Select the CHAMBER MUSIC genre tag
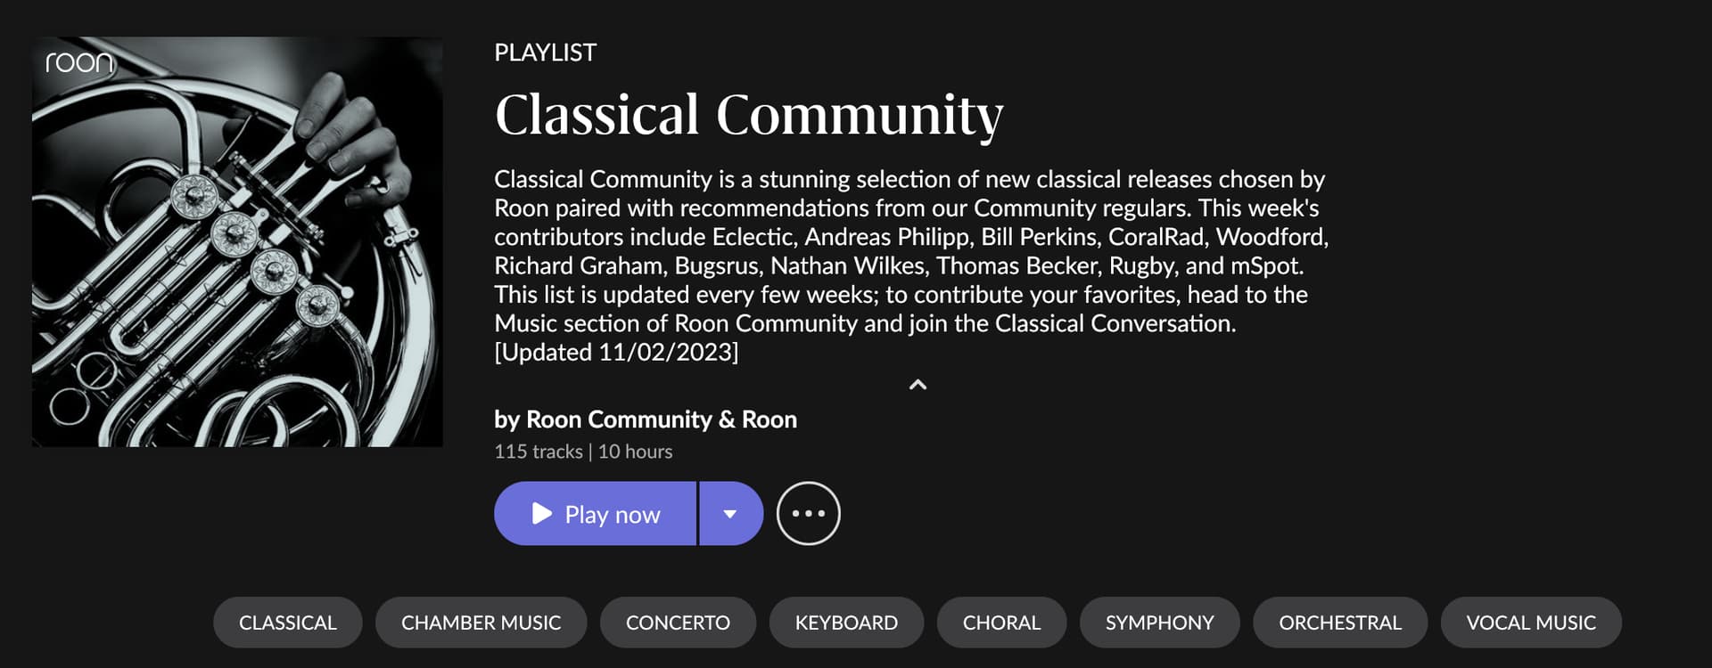This screenshot has width=1712, height=668. pos(481,623)
